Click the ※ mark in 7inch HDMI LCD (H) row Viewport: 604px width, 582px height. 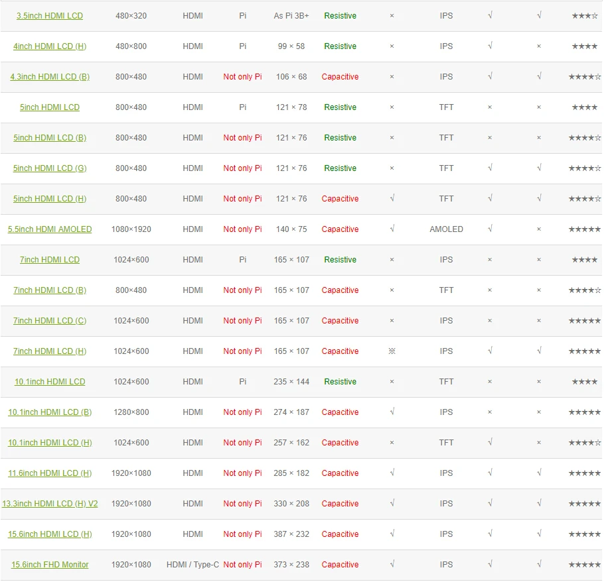point(392,351)
